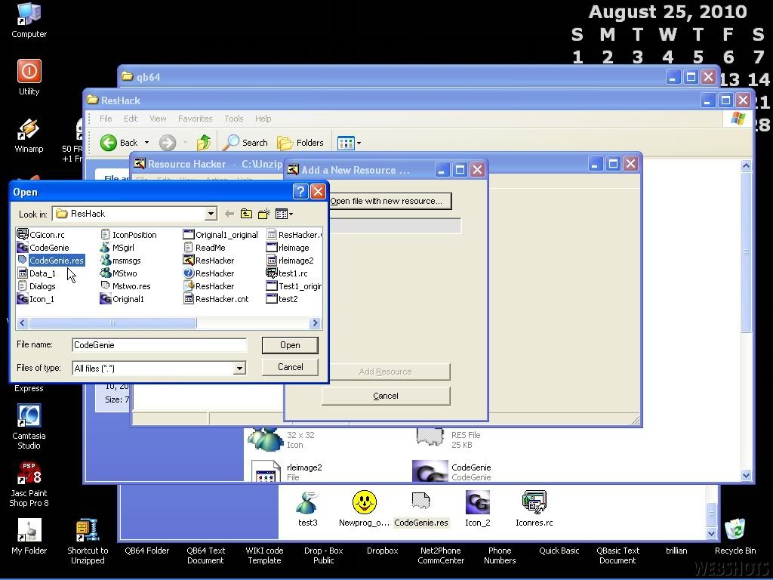
Task: Open View Menu icon in Open dialog
Action: [x=284, y=214]
